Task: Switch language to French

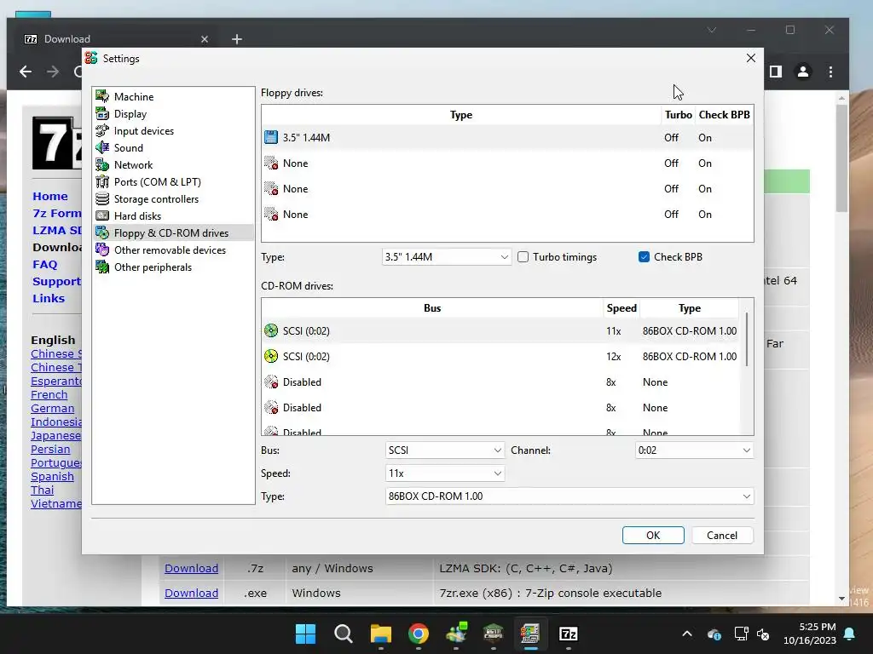Action: (x=49, y=394)
